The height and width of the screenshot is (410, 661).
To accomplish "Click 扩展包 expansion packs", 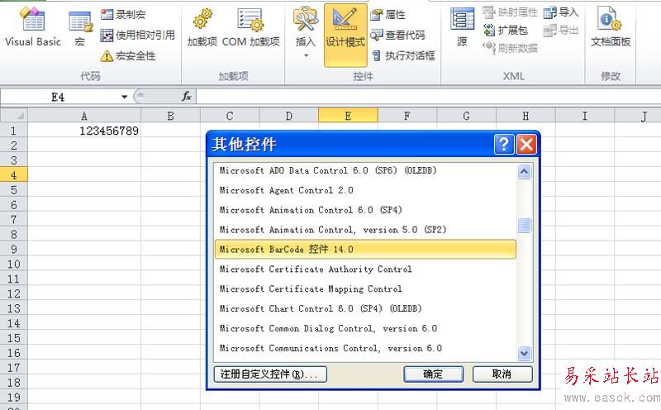I will (506, 30).
